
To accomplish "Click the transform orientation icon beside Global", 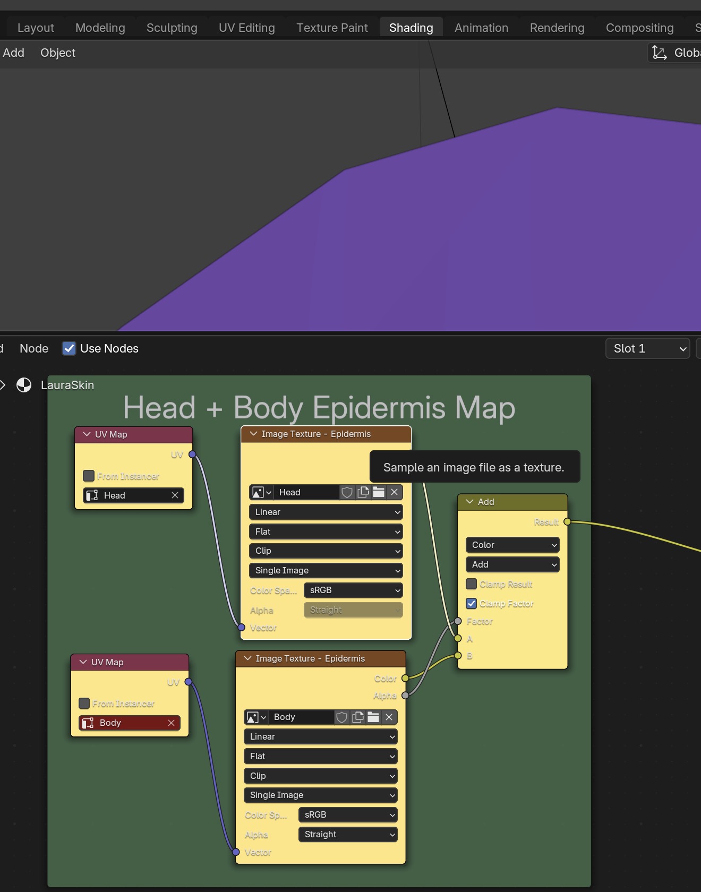I will tap(659, 53).
